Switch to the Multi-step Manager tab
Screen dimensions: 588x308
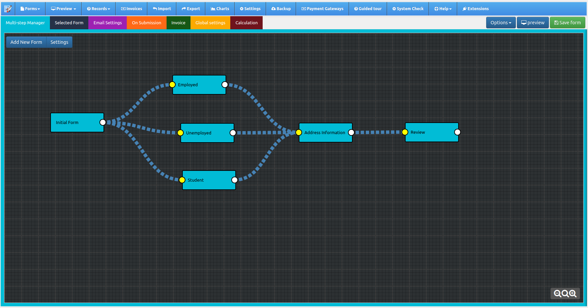point(25,23)
